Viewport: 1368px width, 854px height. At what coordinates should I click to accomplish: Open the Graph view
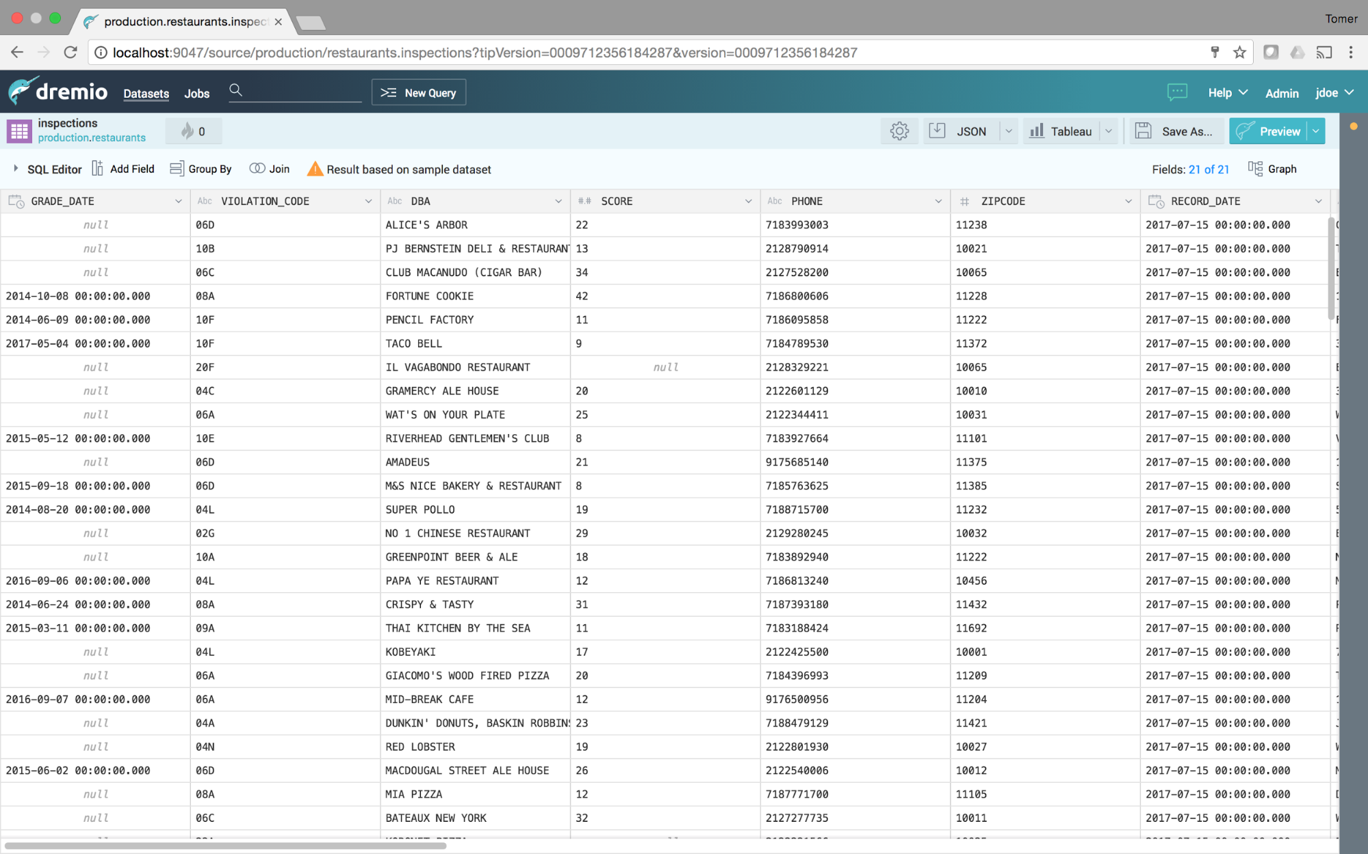pos(1273,169)
